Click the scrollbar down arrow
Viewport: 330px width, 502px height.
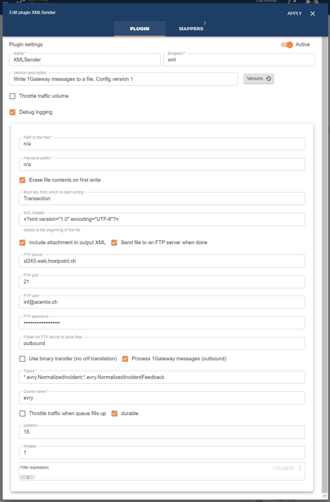tap(325, 496)
